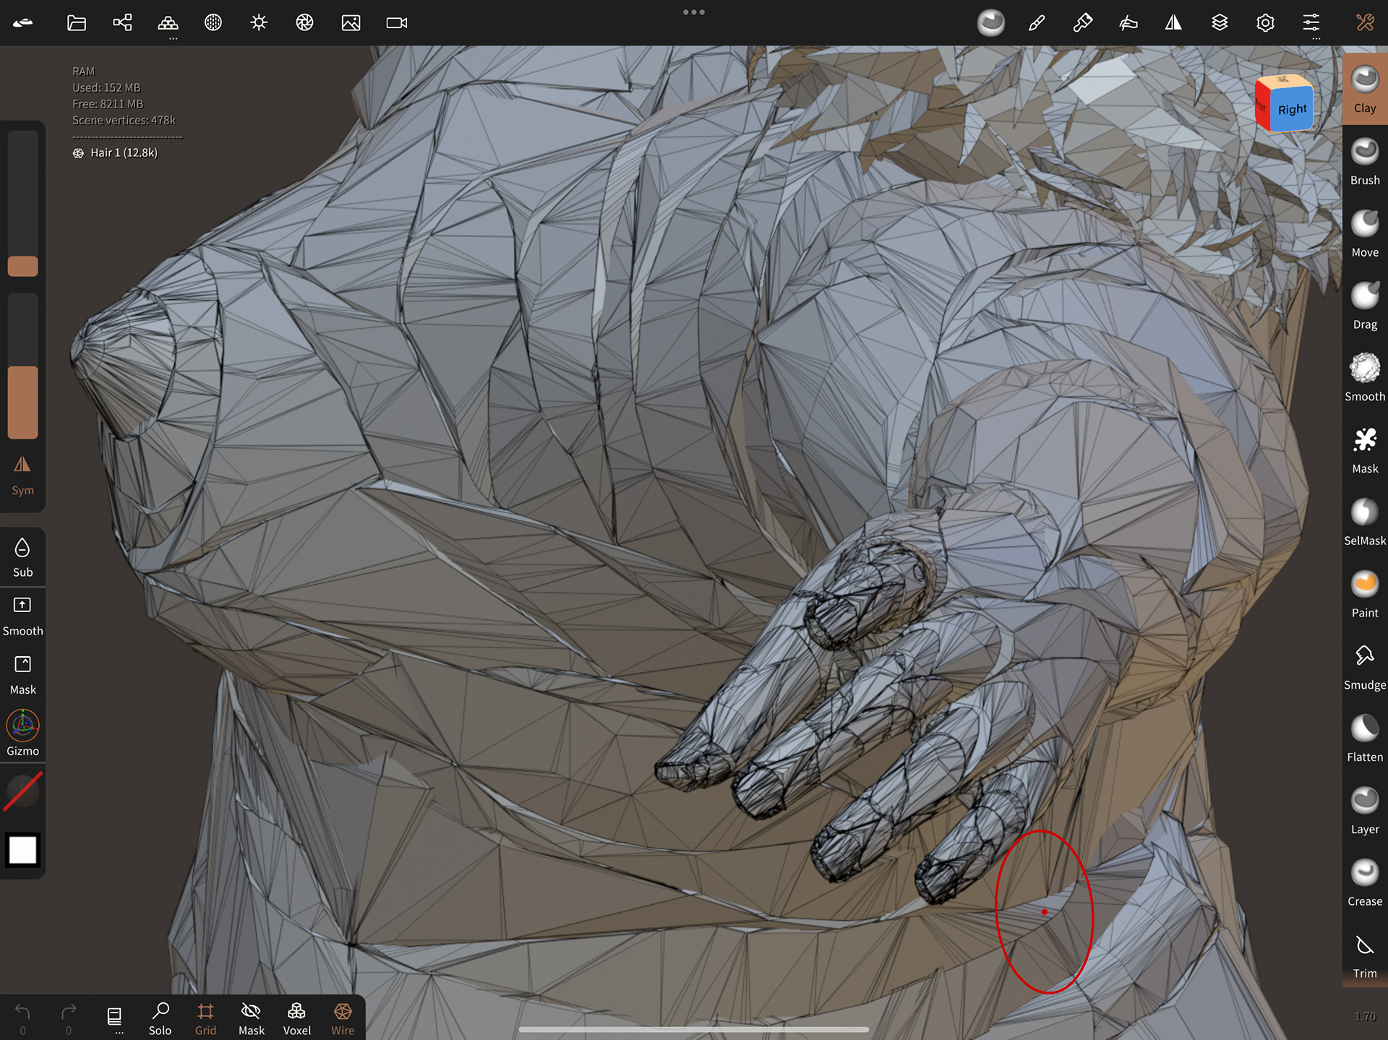1388x1040 pixels.
Task: Toggle Sub subtract mode
Action: click(22, 556)
